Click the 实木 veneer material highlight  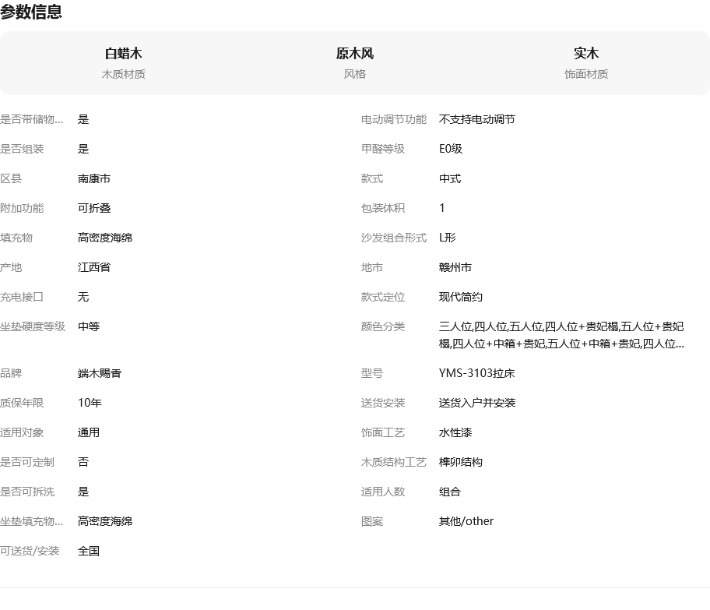[x=585, y=54]
